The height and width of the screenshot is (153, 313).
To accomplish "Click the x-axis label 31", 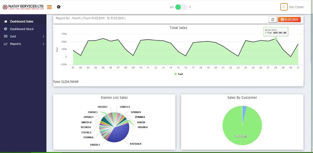I will point(298,68).
